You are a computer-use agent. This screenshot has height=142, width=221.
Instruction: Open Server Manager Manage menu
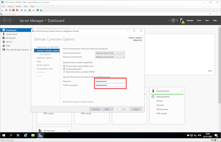click(x=190, y=20)
